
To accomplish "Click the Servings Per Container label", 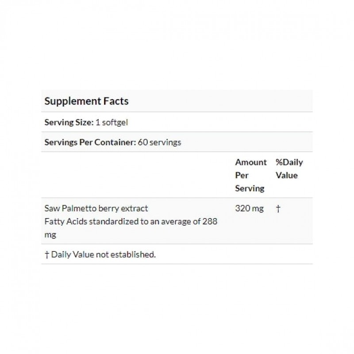I will point(88,142).
